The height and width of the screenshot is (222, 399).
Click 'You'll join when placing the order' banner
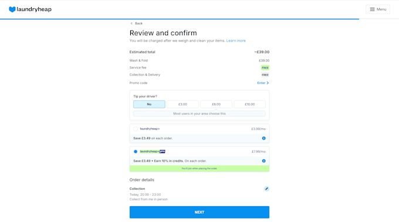coord(199,169)
